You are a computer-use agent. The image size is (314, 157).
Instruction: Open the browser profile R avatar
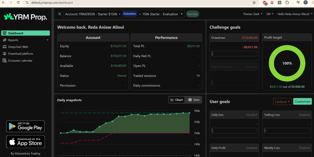(x=305, y=2)
